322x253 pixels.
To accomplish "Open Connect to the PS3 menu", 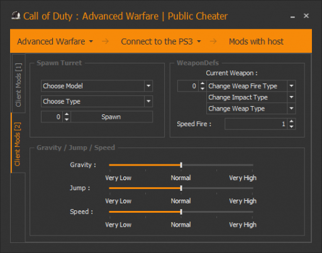I will [x=161, y=41].
